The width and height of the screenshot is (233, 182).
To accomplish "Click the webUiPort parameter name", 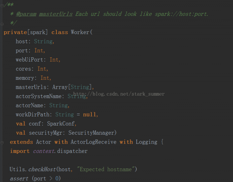I will (x=30, y=60).
